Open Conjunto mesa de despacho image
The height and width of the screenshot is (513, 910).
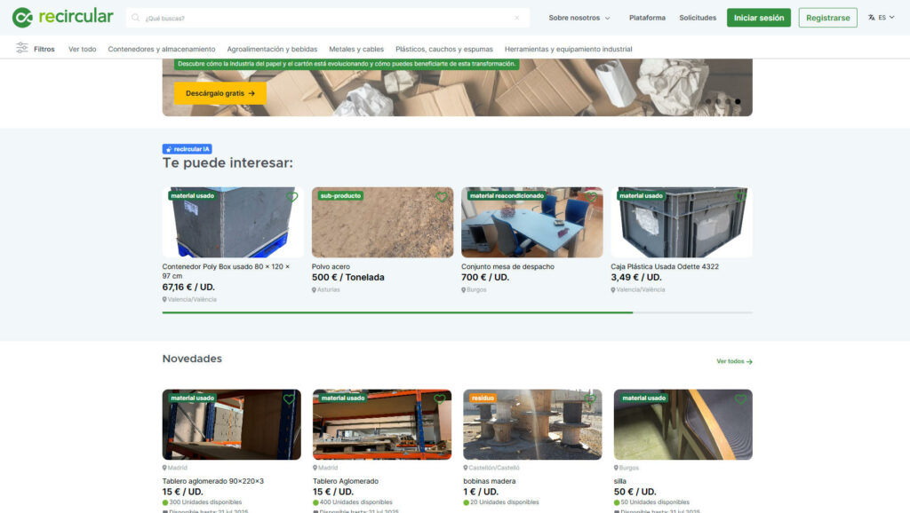(532, 222)
